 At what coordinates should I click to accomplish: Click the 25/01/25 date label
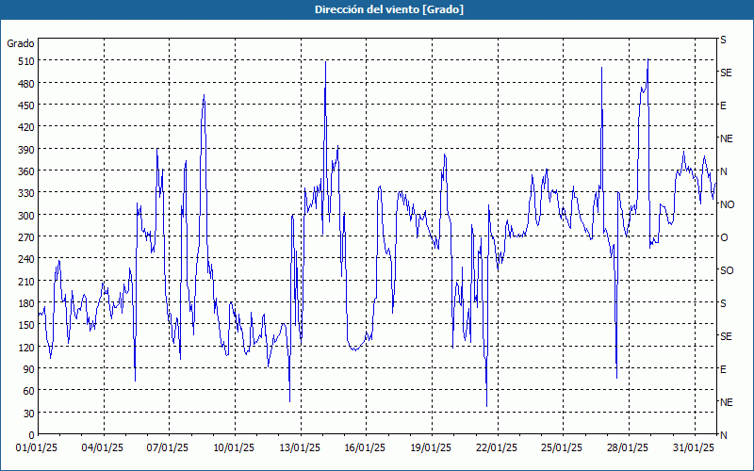562,448
